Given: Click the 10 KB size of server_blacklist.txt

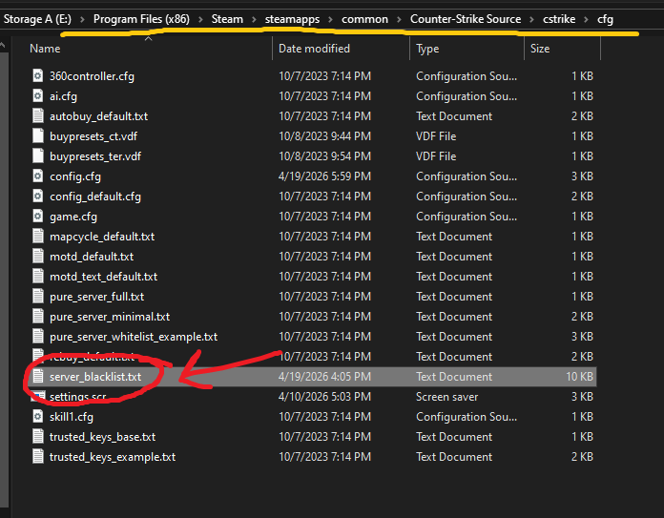Looking at the screenshot, I should point(579,377).
